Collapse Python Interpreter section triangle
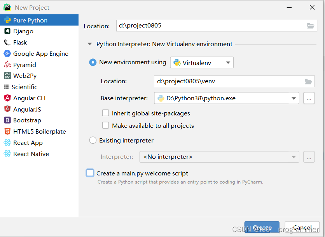 point(90,44)
